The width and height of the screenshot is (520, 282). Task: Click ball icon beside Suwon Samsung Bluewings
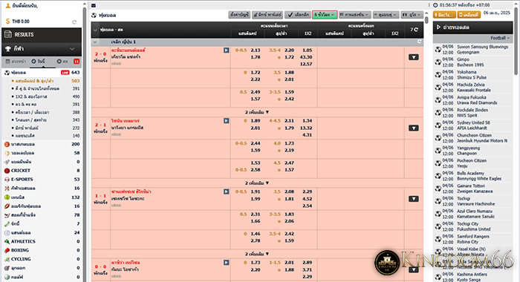coord(438,50)
